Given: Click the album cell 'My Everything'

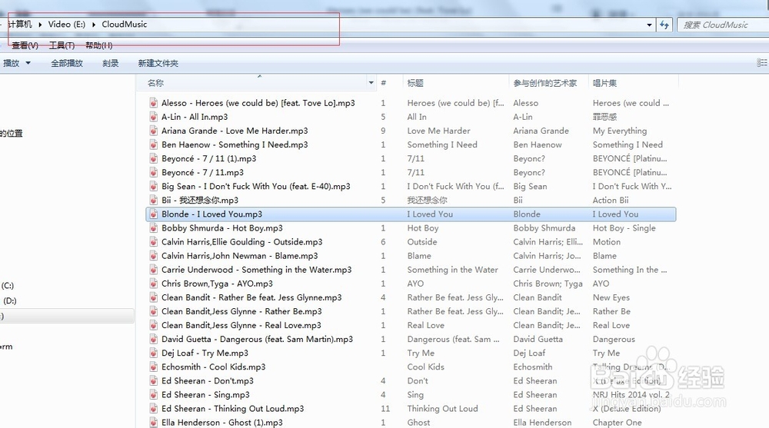Looking at the screenshot, I should 619,131.
